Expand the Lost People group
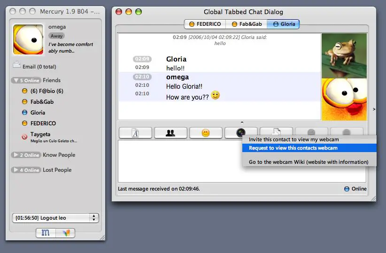Screen dimensions: 386x253 coord(16,170)
